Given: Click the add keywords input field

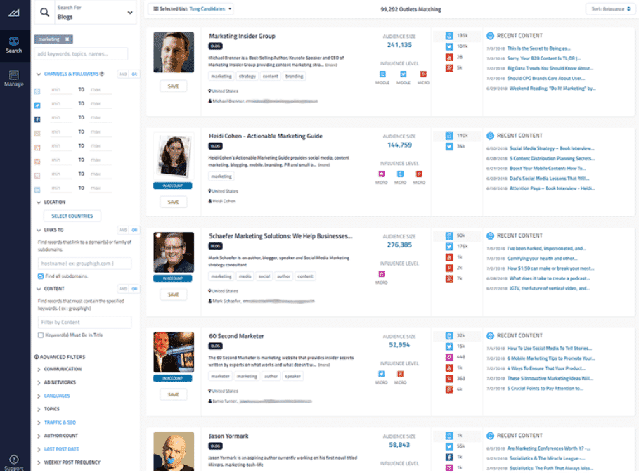Looking at the screenshot, I should [x=82, y=53].
